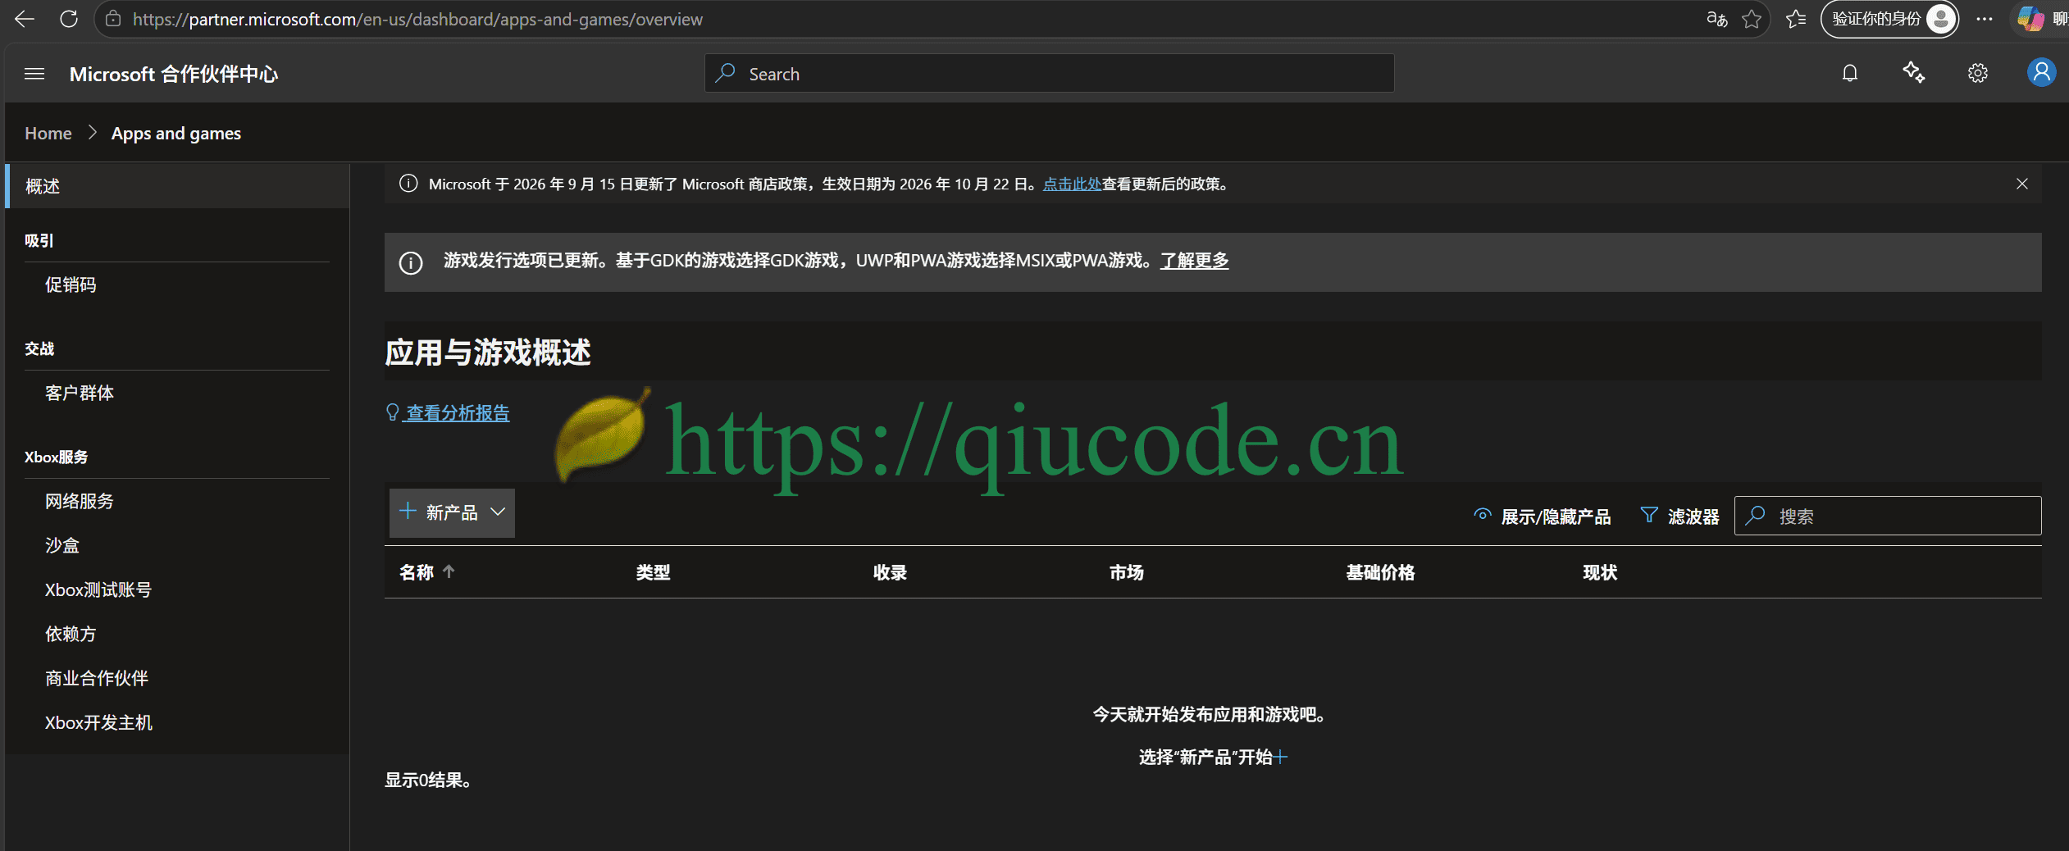Click the 应用与游戏概述 heading
Viewport: 2069px width, 851px height.
(488, 352)
